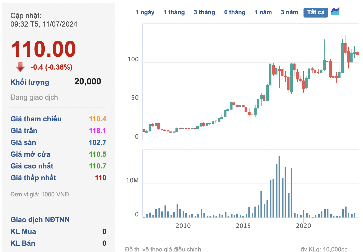The image size is (363, 252).
Task: Click the 'Đơn vị giá: 1000 VNĐ' note
Action: [40, 194]
